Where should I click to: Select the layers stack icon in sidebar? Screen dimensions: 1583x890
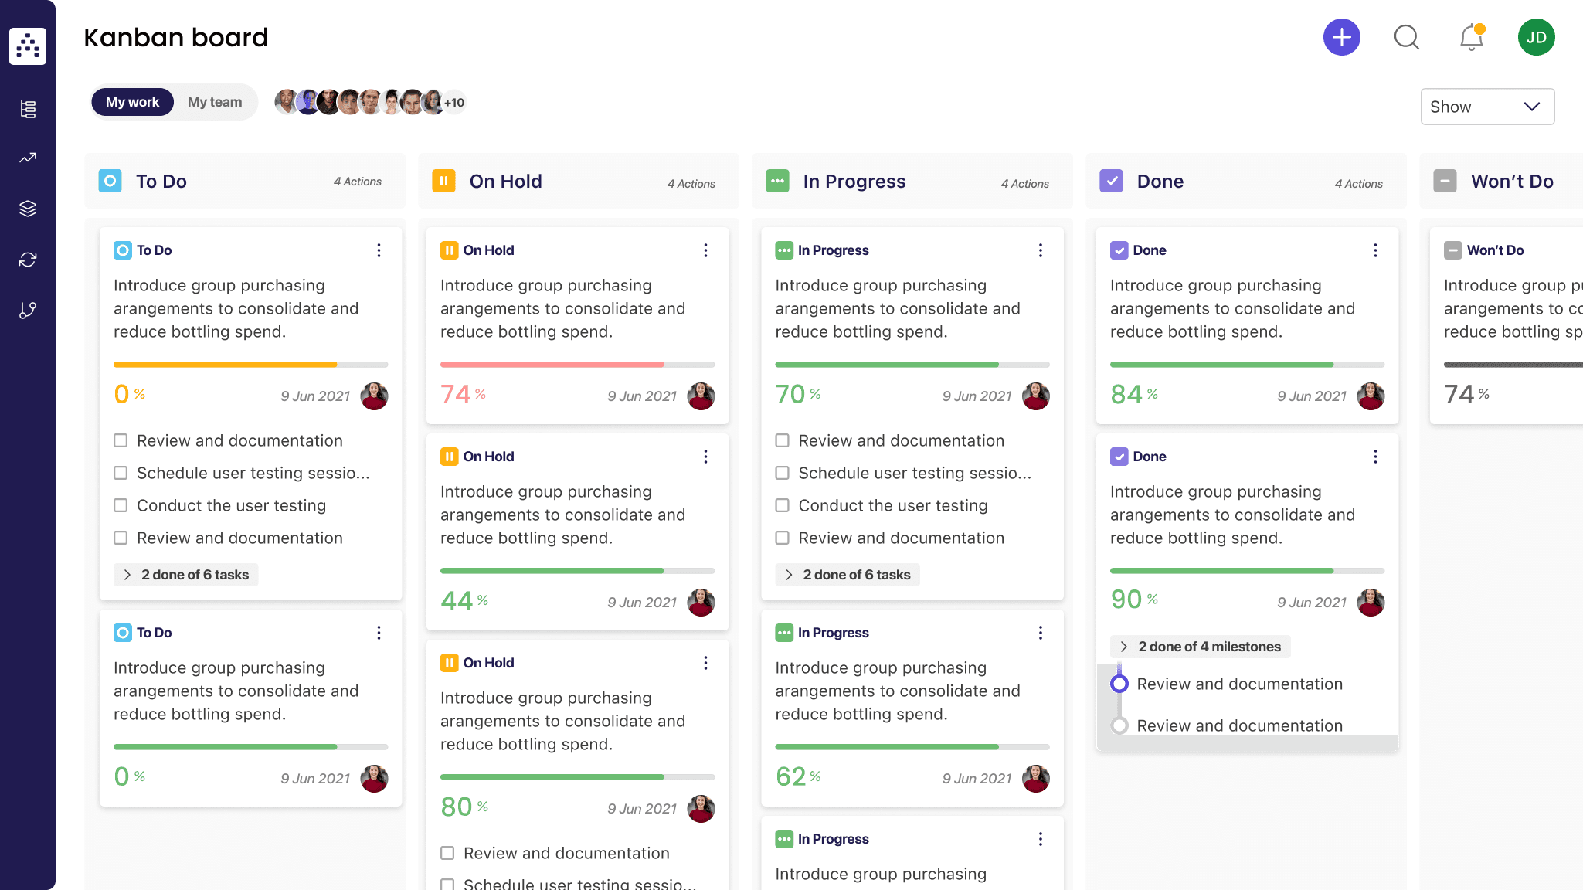pos(28,209)
